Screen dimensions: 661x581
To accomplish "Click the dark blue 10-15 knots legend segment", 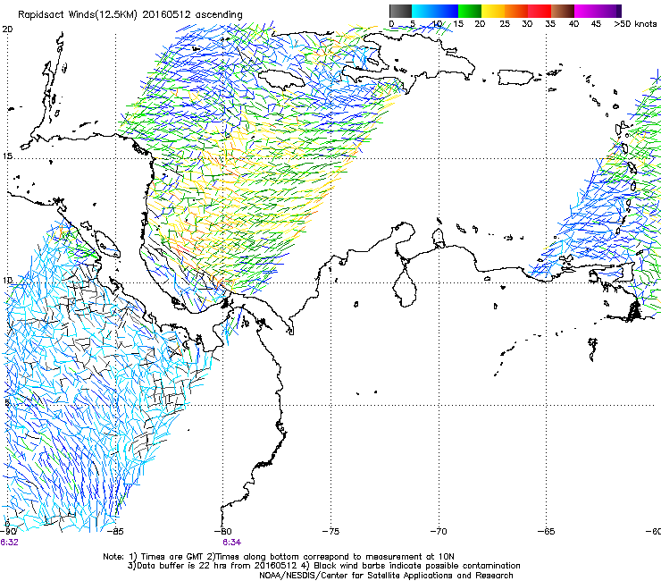I will [447, 11].
